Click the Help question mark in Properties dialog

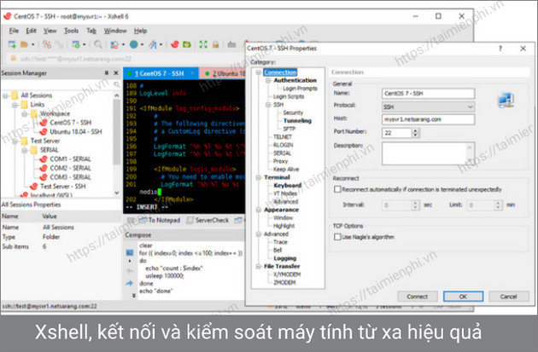click(500, 49)
